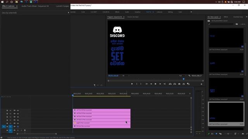This screenshot has height=139, width=248.
Task: Switch to Audio workspace
Action: coord(127,12)
